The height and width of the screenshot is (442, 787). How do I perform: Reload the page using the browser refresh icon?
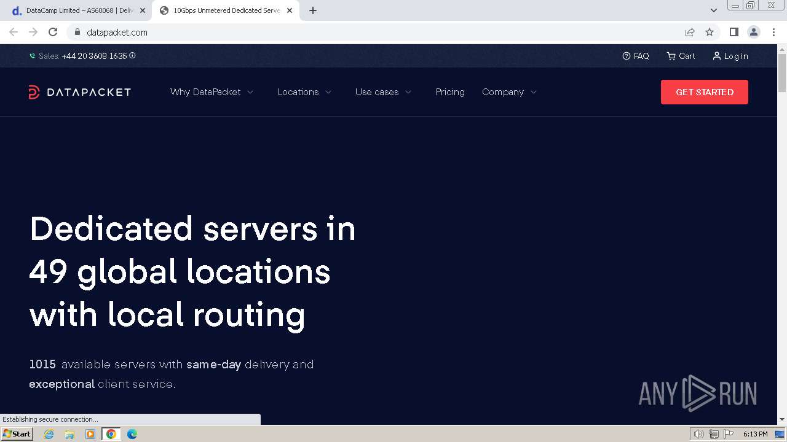pos(53,32)
